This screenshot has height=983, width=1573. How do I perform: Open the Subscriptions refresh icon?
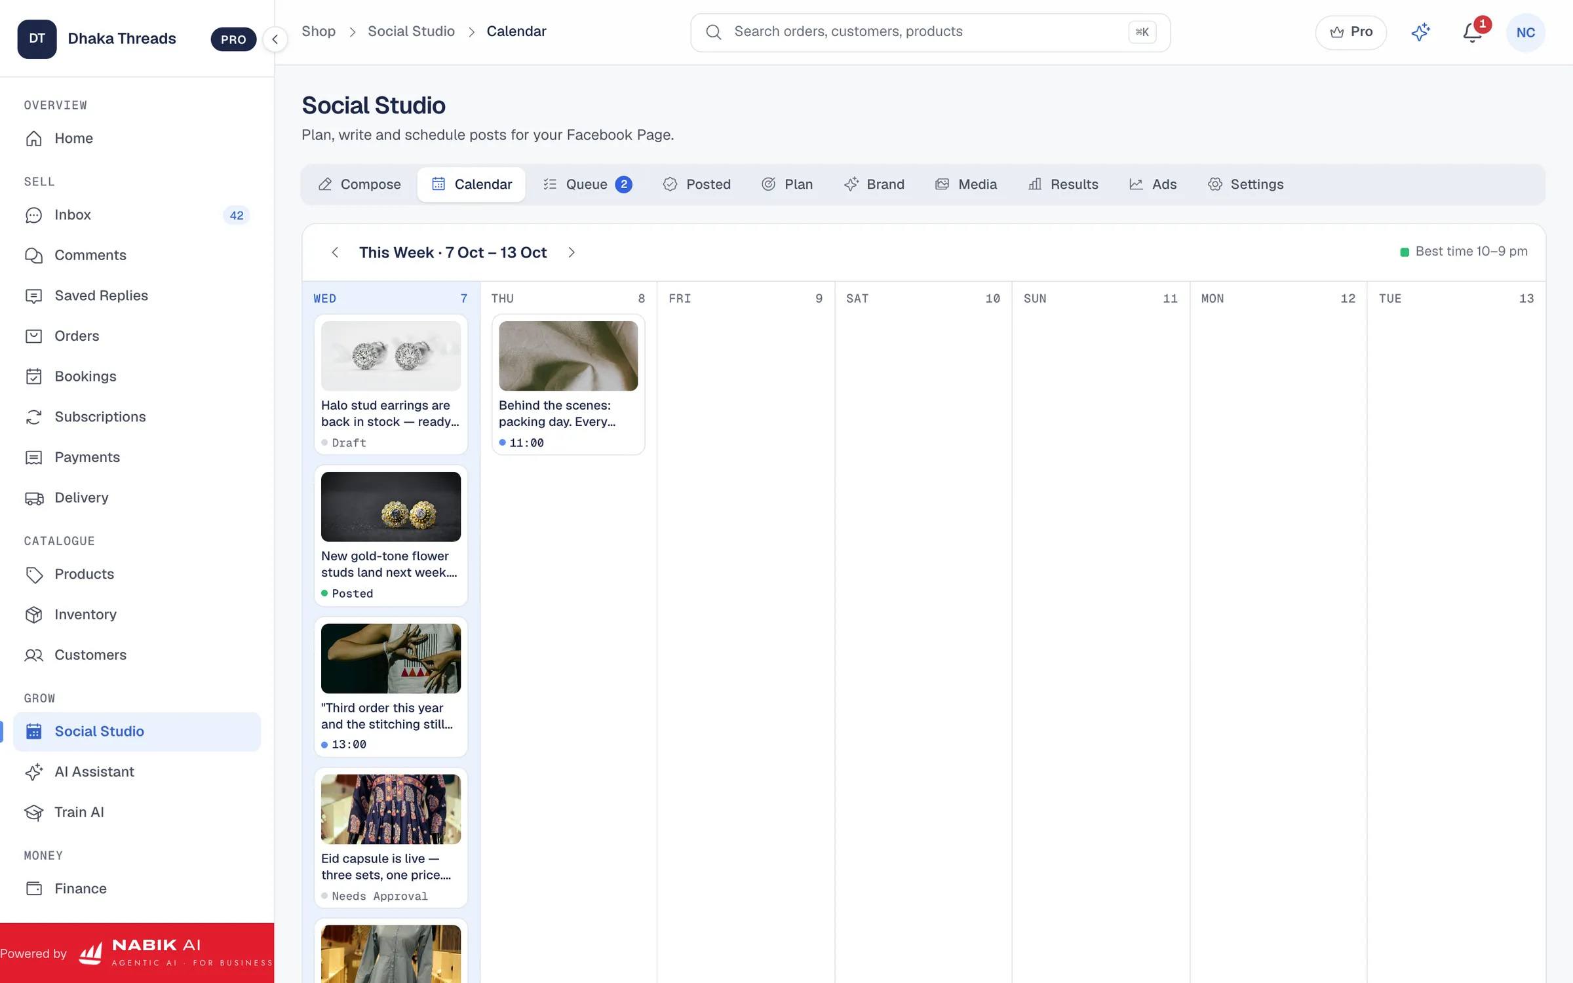point(34,417)
